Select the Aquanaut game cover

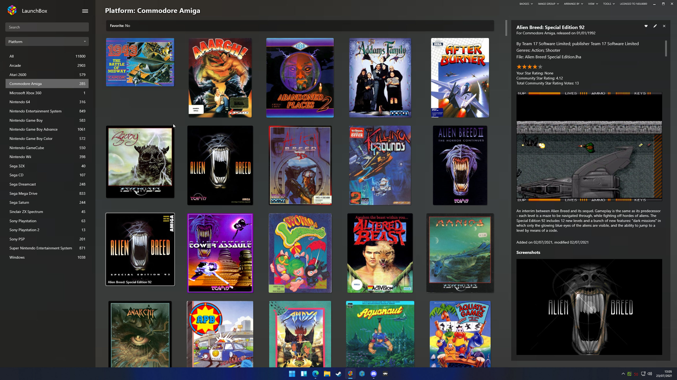tap(380, 334)
